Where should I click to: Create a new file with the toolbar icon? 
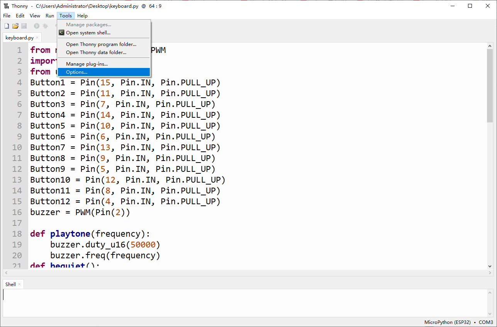click(x=7, y=26)
